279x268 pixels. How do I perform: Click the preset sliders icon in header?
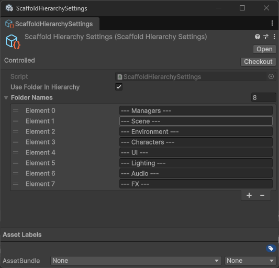(266, 37)
